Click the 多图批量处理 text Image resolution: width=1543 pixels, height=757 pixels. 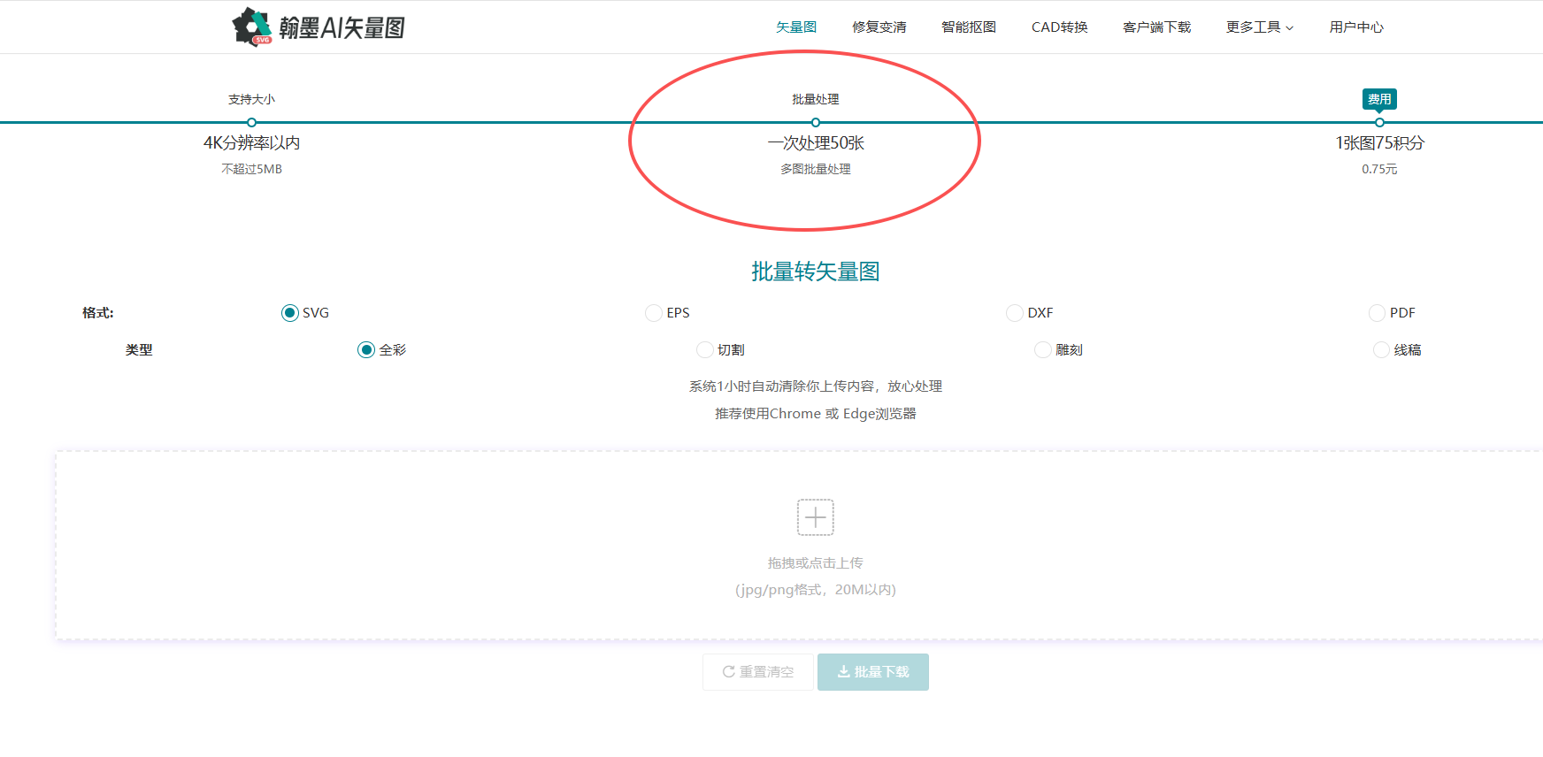816,169
